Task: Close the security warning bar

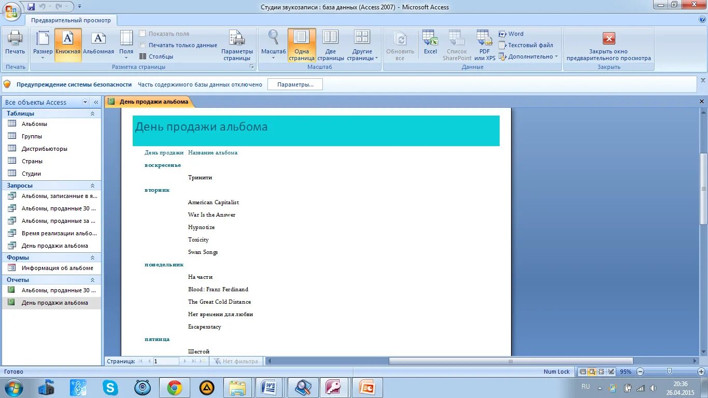Action: coord(703,80)
